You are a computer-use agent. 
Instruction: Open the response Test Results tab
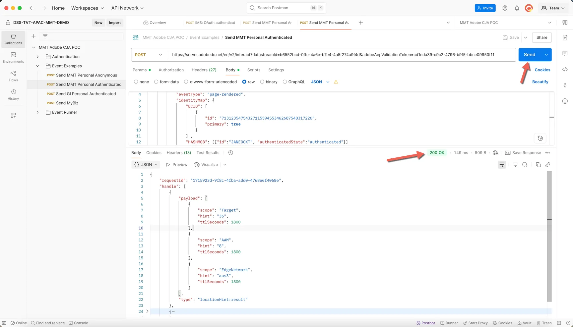[208, 153]
